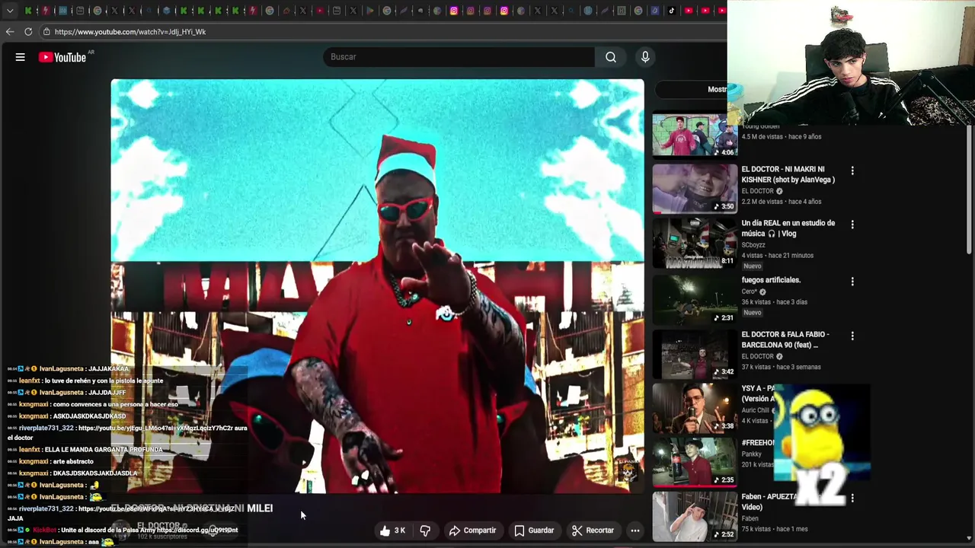
Task: Open YSY A video thumbnail
Action: 695,408
